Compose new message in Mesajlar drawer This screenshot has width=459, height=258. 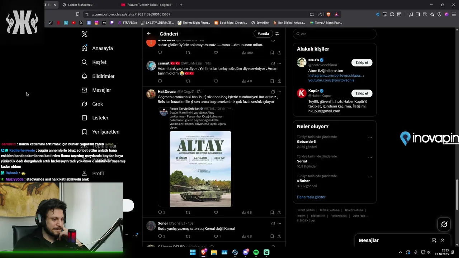coord(434,240)
